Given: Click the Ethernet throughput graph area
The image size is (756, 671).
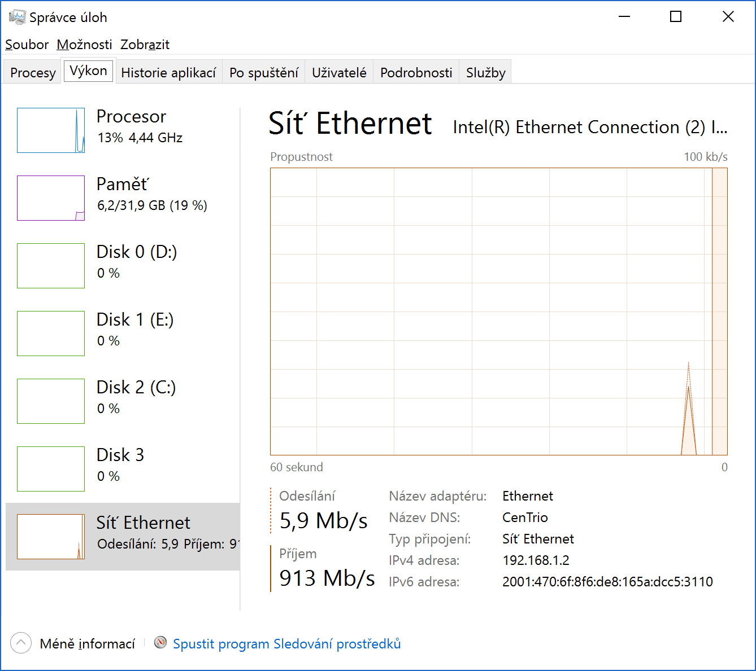Looking at the screenshot, I should click(x=499, y=312).
